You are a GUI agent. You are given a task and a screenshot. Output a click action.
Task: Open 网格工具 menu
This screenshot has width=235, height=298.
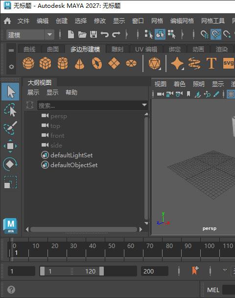[x=213, y=21]
